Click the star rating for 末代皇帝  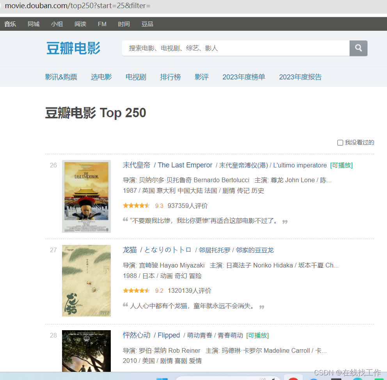137,206
